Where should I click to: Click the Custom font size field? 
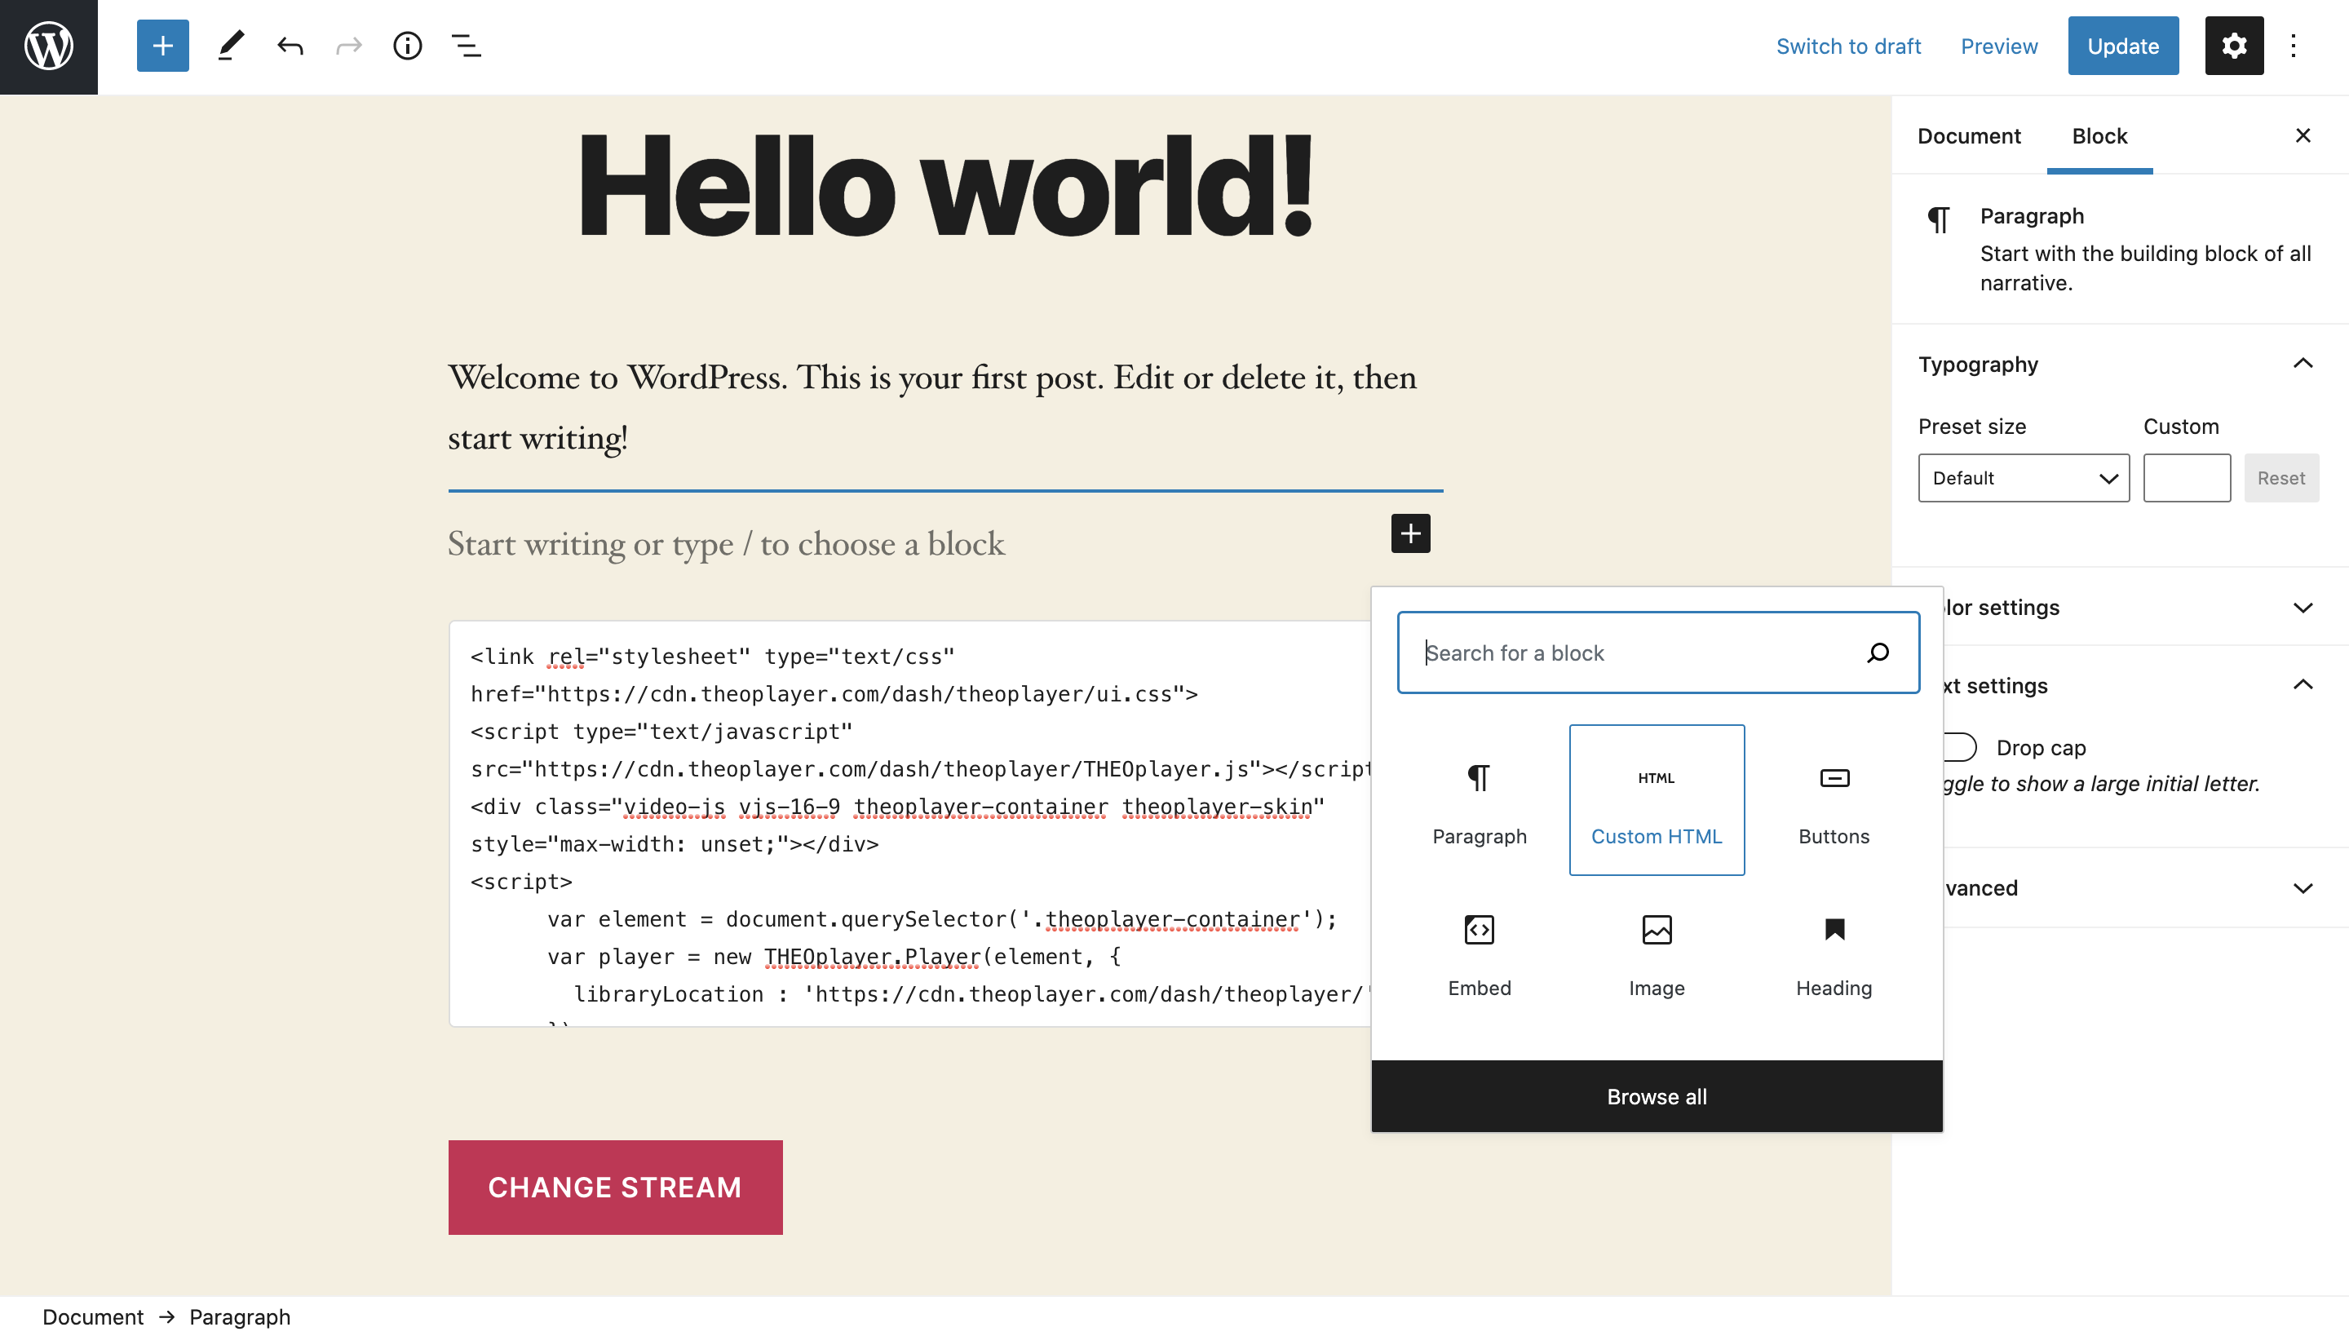point(2186,478)
